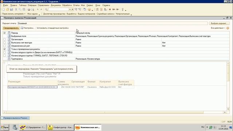233x131 pixels.
Task: Select the Проверка выписки Реализ window tab
Action: coord(15,118)
